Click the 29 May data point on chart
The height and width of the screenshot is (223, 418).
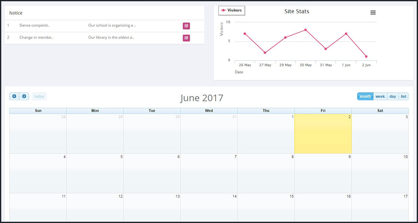[x=285, y=38]
